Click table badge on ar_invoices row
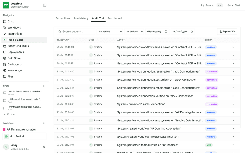This screenshot has width=245, height=153. click(209, 145)
